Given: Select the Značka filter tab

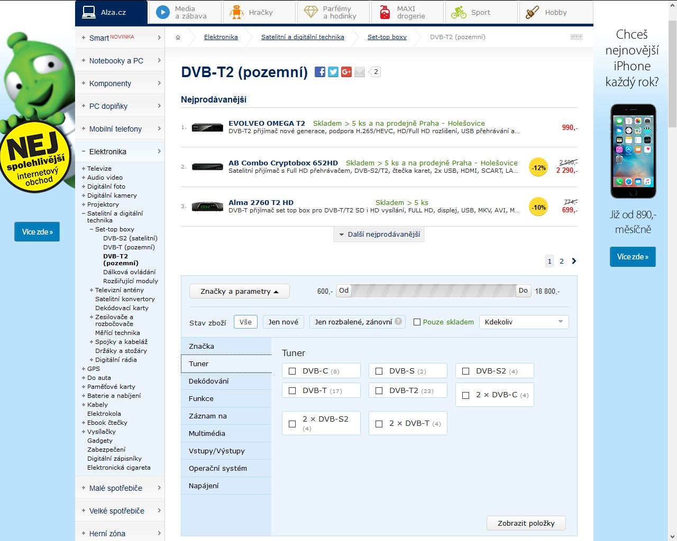Looking at the screenshot, I should [226, 346].
